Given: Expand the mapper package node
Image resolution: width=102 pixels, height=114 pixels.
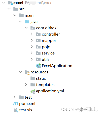Looking at the screenshot, I should pos(32,40).
